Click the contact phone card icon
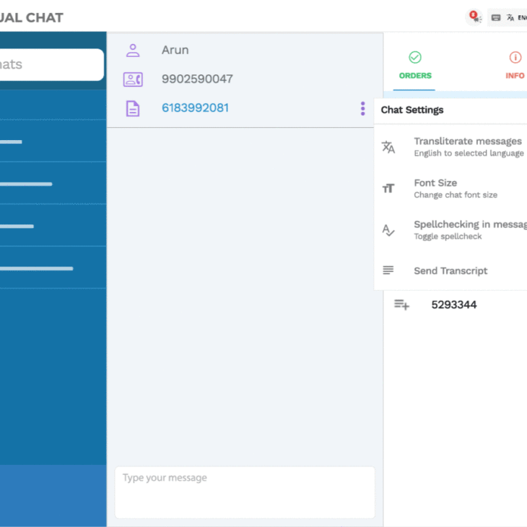This screenshot has width=527, height=527. coord(133,79)
